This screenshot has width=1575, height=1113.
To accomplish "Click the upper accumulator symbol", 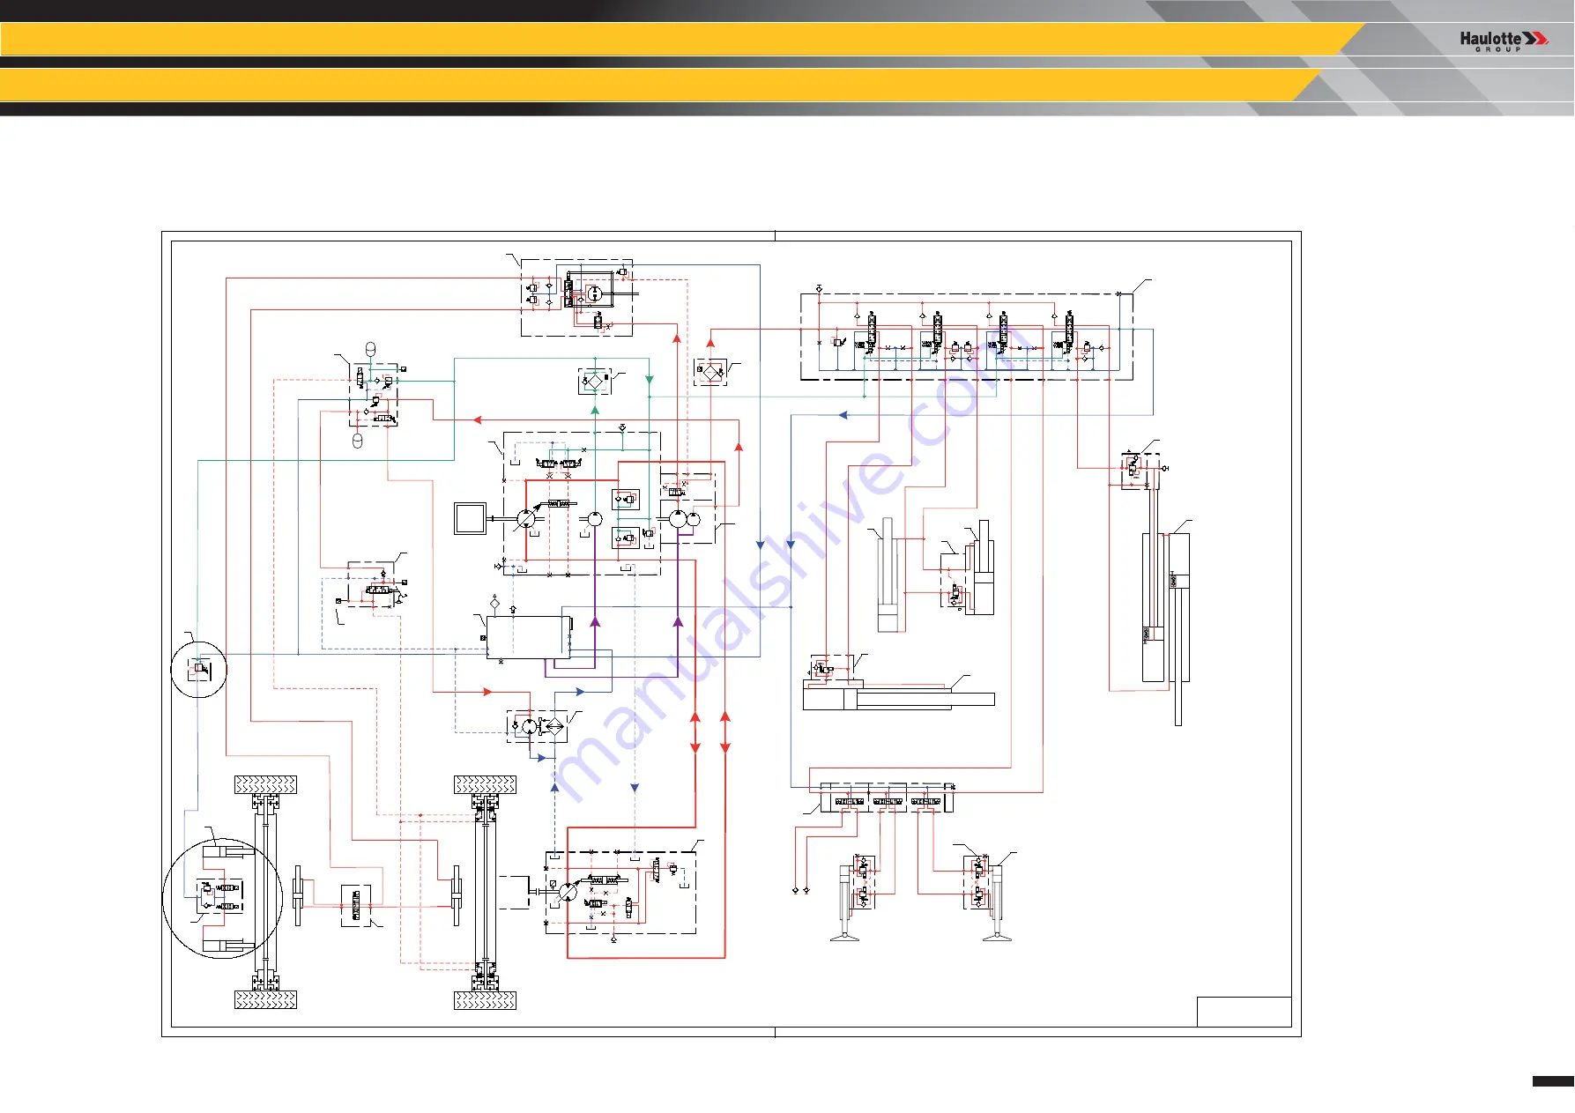I will click(x=370, y=350).
